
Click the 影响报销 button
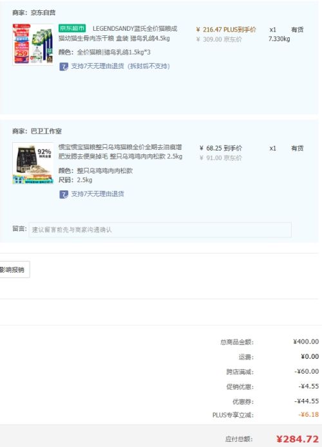click(14, 269)
